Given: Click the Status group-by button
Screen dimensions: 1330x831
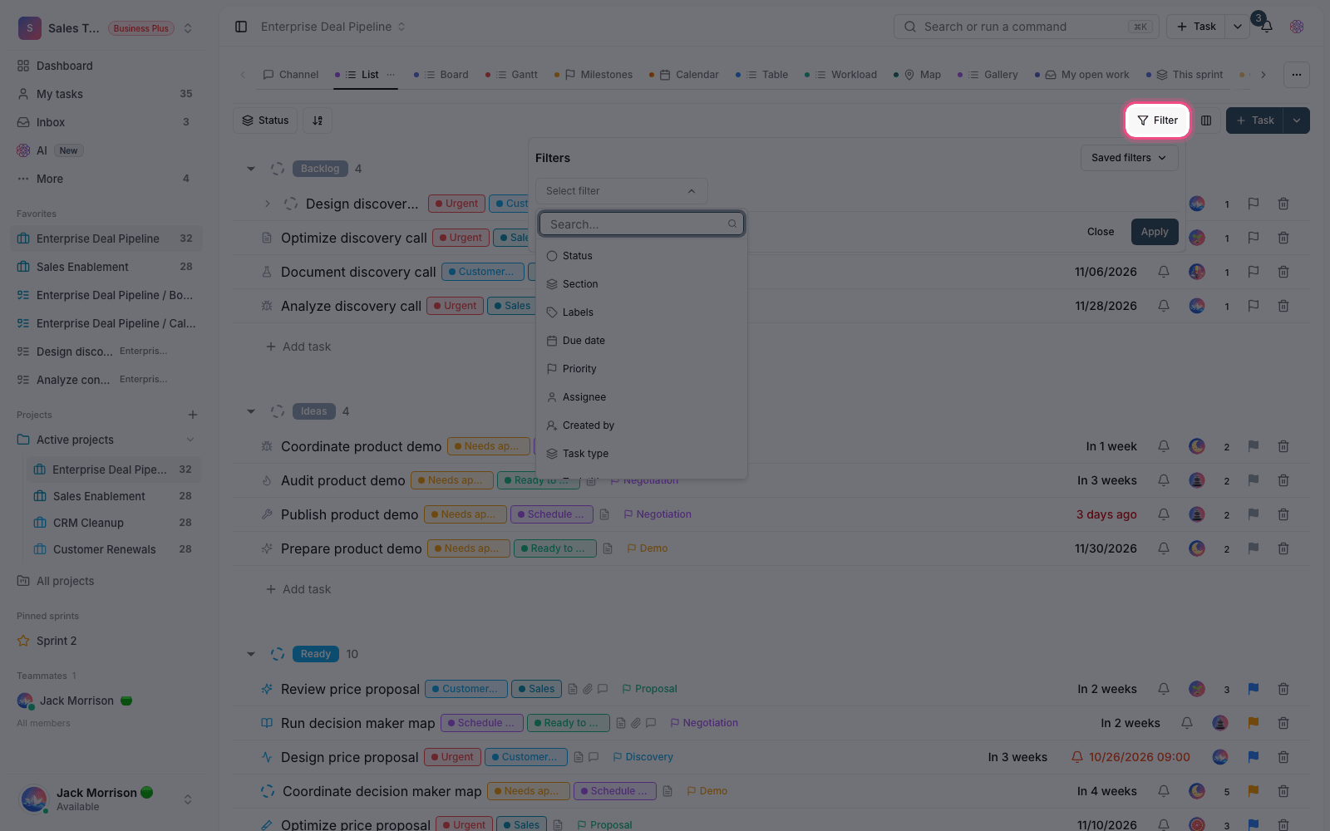Looking at the screenshot, I should (x=265, y=120).
